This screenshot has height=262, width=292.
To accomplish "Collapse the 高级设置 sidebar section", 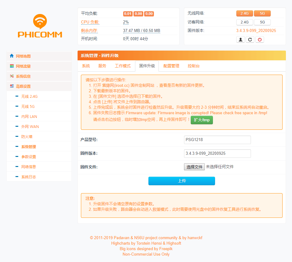I will (39, 86).
